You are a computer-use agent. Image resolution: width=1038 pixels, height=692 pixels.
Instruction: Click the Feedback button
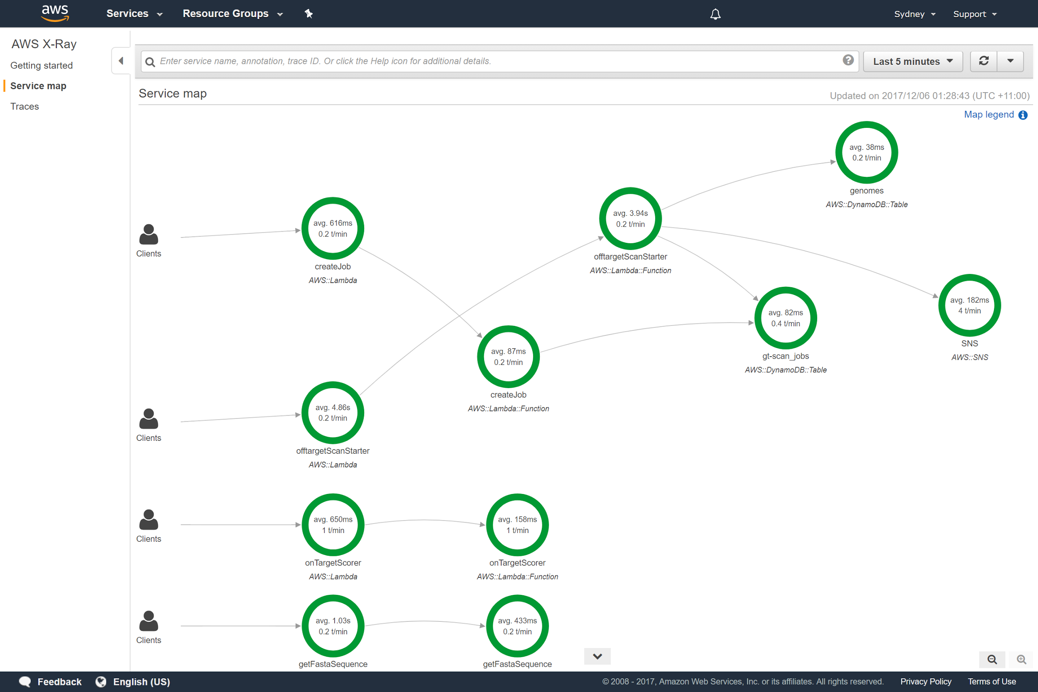pos(51,681)
